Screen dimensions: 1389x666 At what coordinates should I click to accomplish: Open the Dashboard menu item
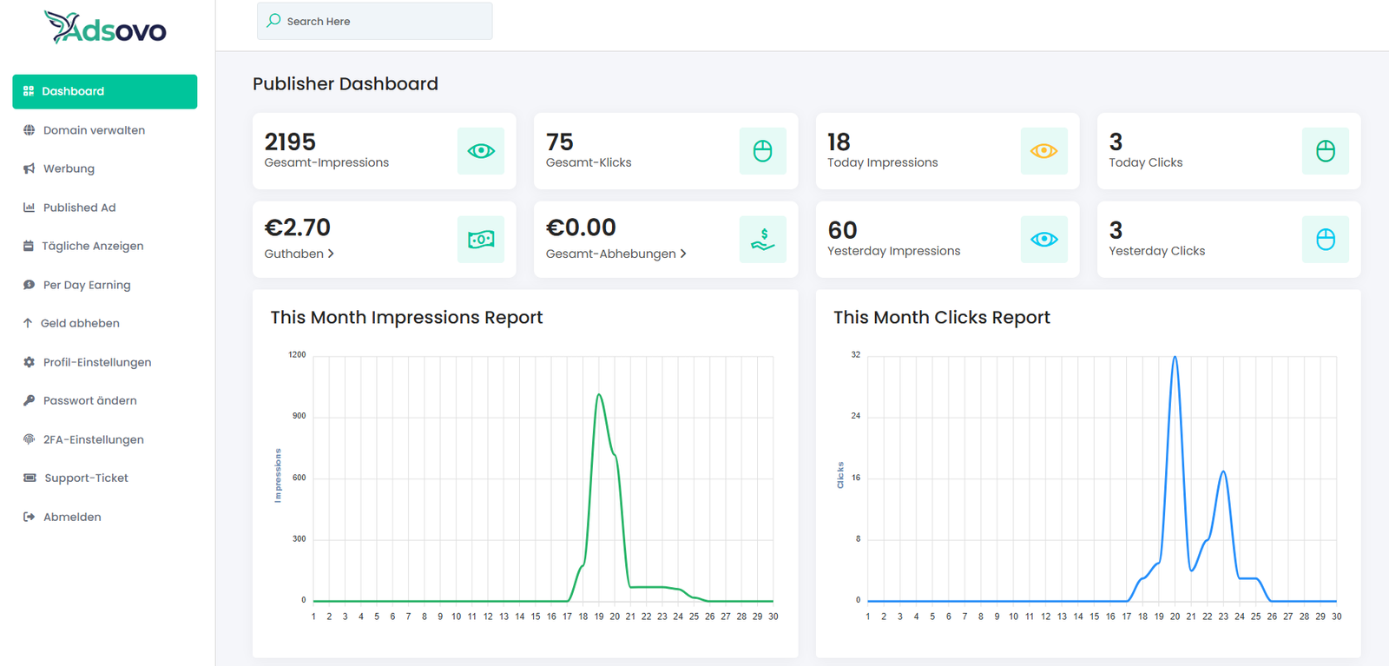tap(105, 91)
